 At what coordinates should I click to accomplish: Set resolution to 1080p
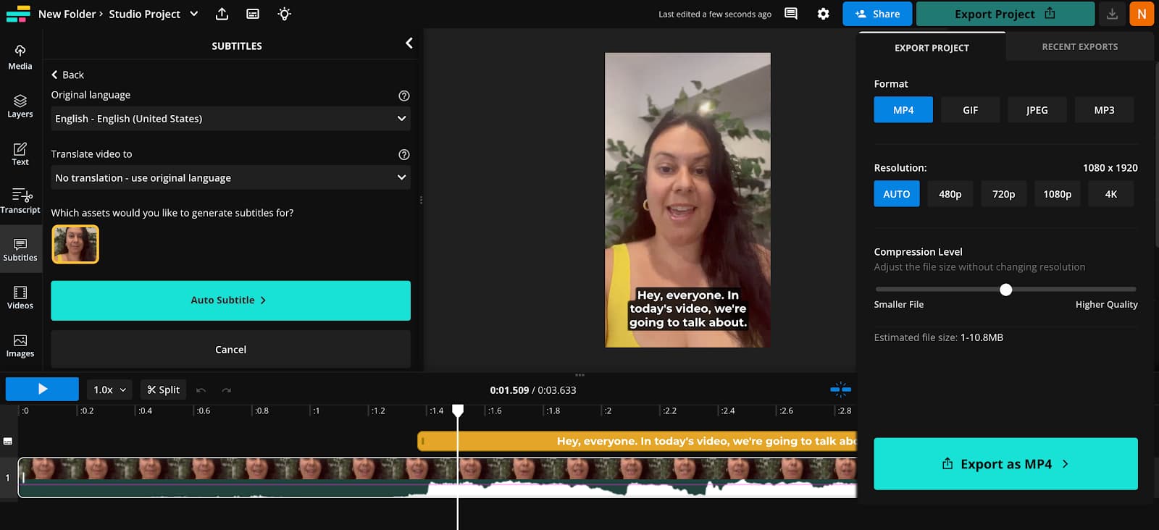pos(1057,194)
